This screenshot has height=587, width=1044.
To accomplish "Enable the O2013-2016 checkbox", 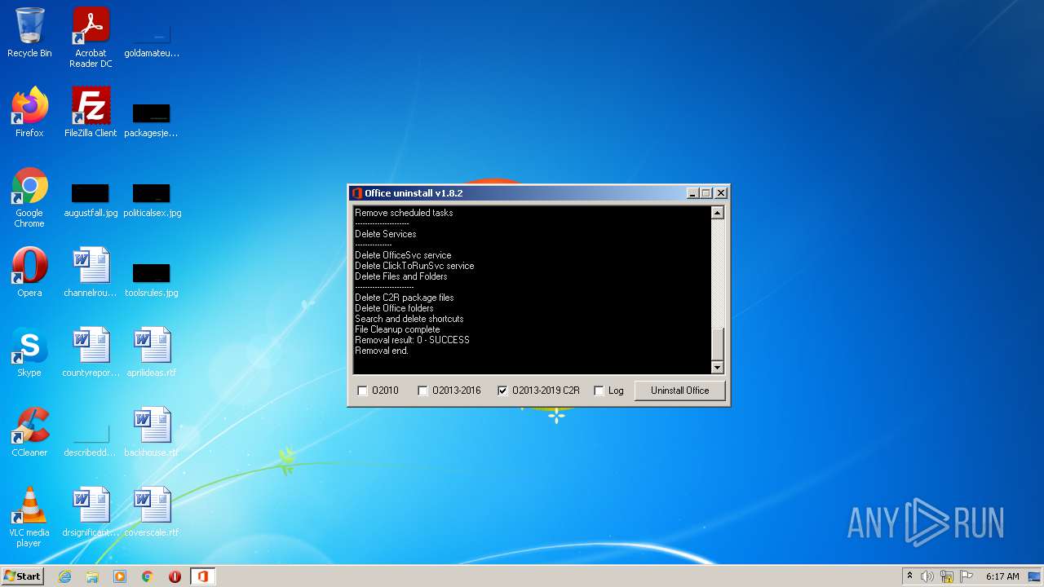I will click(x=449, y=391).
